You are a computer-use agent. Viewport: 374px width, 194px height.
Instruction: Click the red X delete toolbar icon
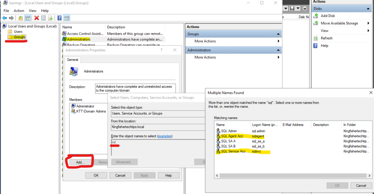[37, 18]
